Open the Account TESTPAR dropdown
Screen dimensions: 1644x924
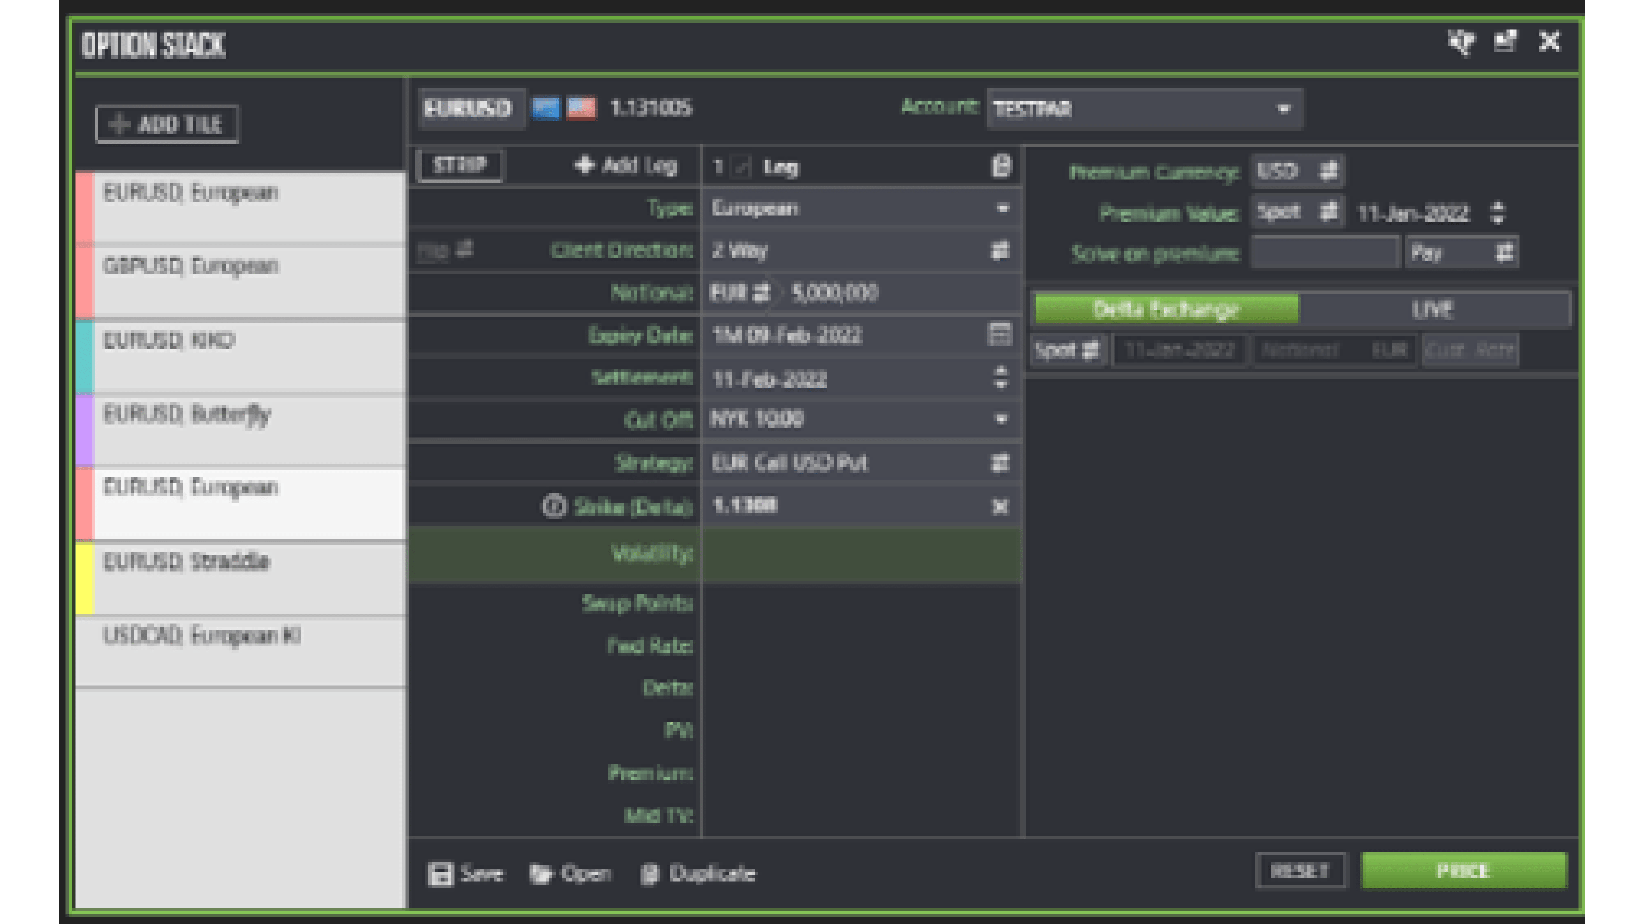[x=1284, y=109]
